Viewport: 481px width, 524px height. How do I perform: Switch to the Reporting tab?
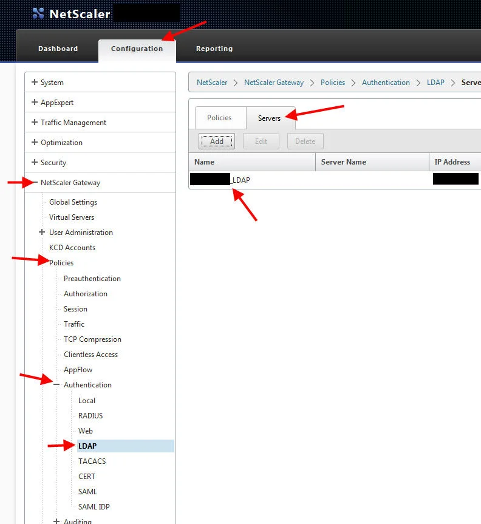(214, 49)
